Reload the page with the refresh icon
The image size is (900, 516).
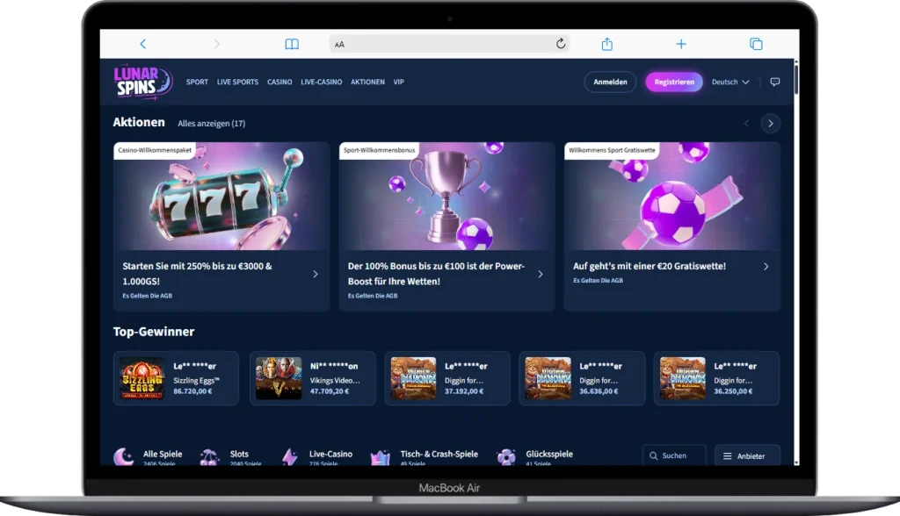tap(561, 44)
